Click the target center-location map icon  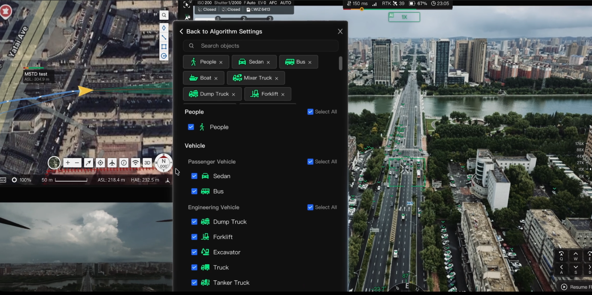100,163
